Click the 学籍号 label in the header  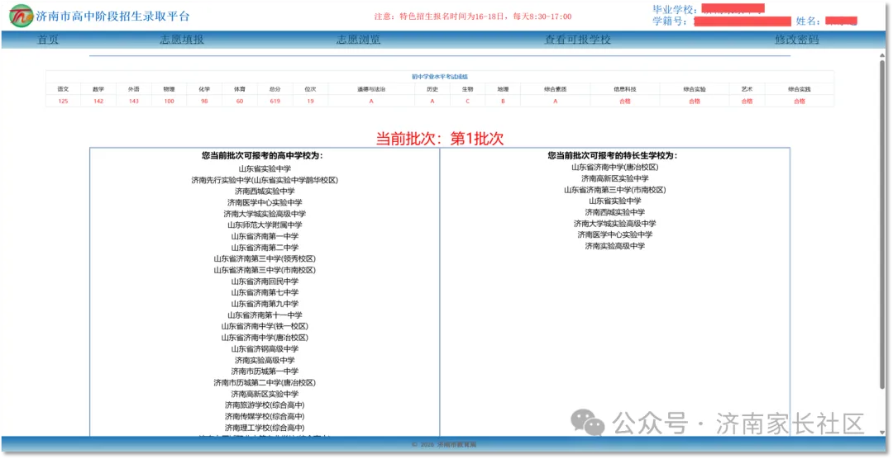[x=671, y=21]
